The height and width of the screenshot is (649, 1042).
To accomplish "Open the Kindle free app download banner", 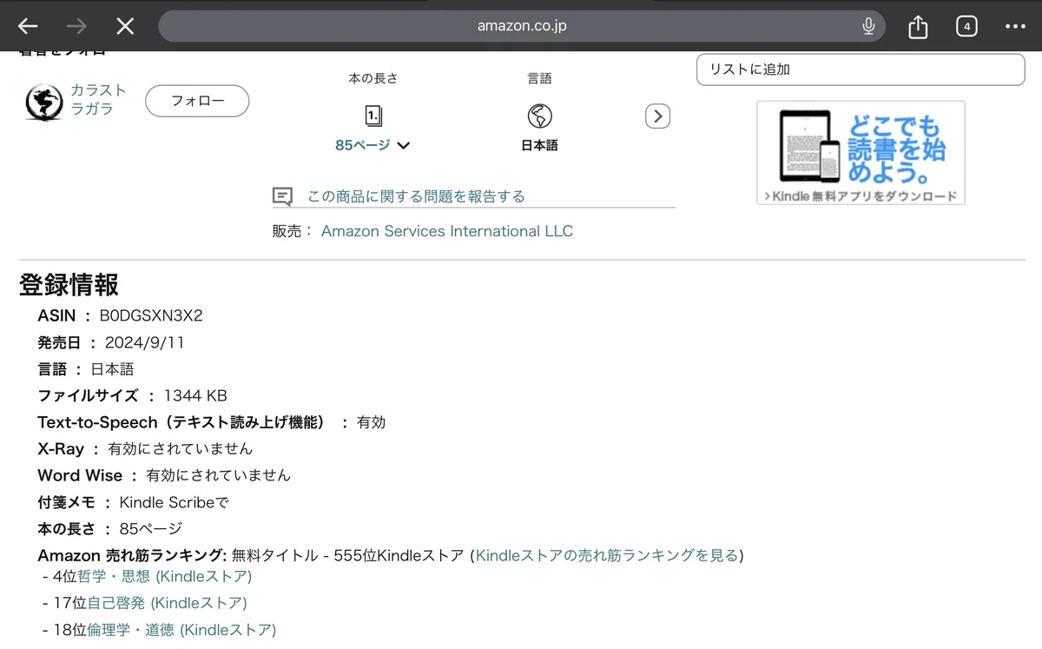I will point(861,153).
